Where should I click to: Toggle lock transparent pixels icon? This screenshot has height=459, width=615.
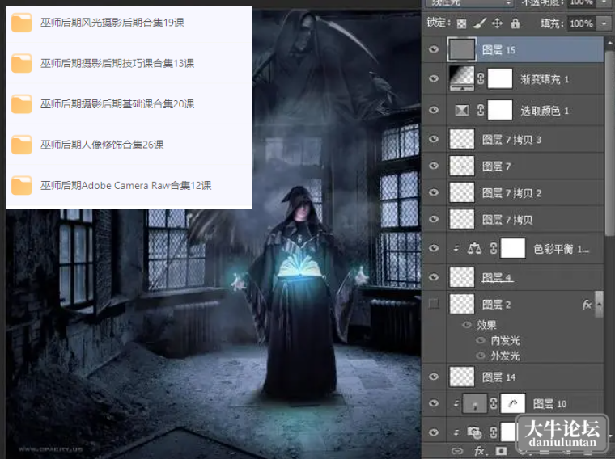[461, 24]
